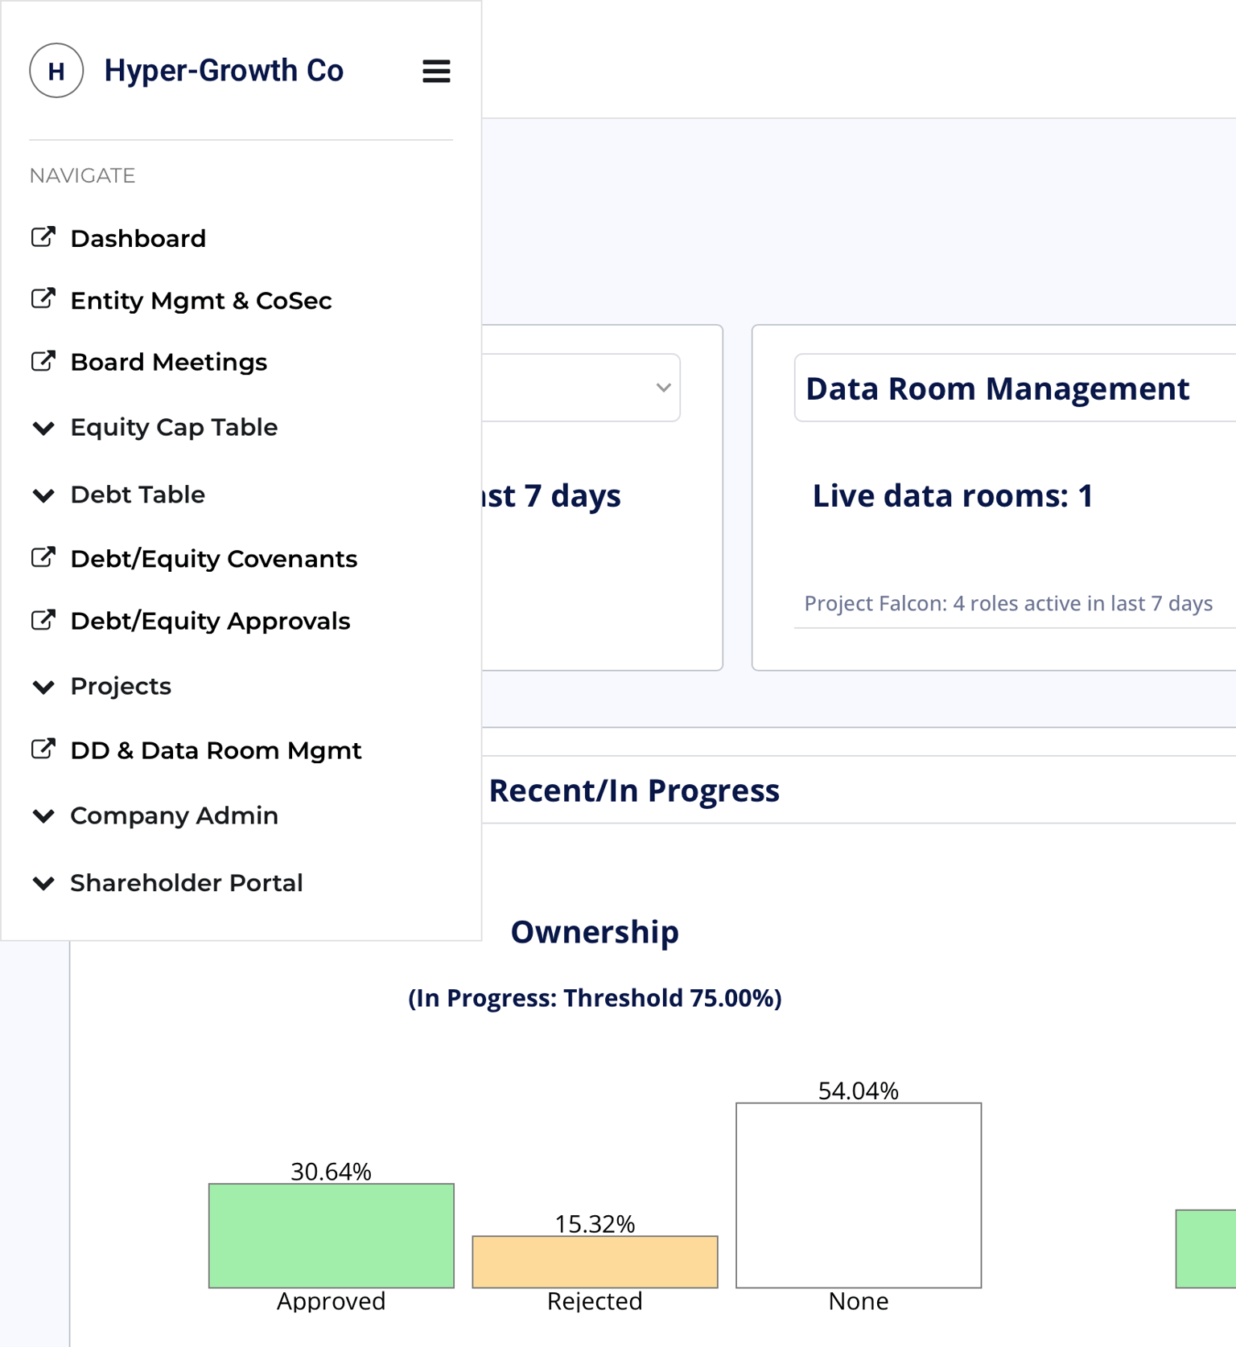Select the Projects menu label
This screenshot has width=1236, height=1347.
121,687
